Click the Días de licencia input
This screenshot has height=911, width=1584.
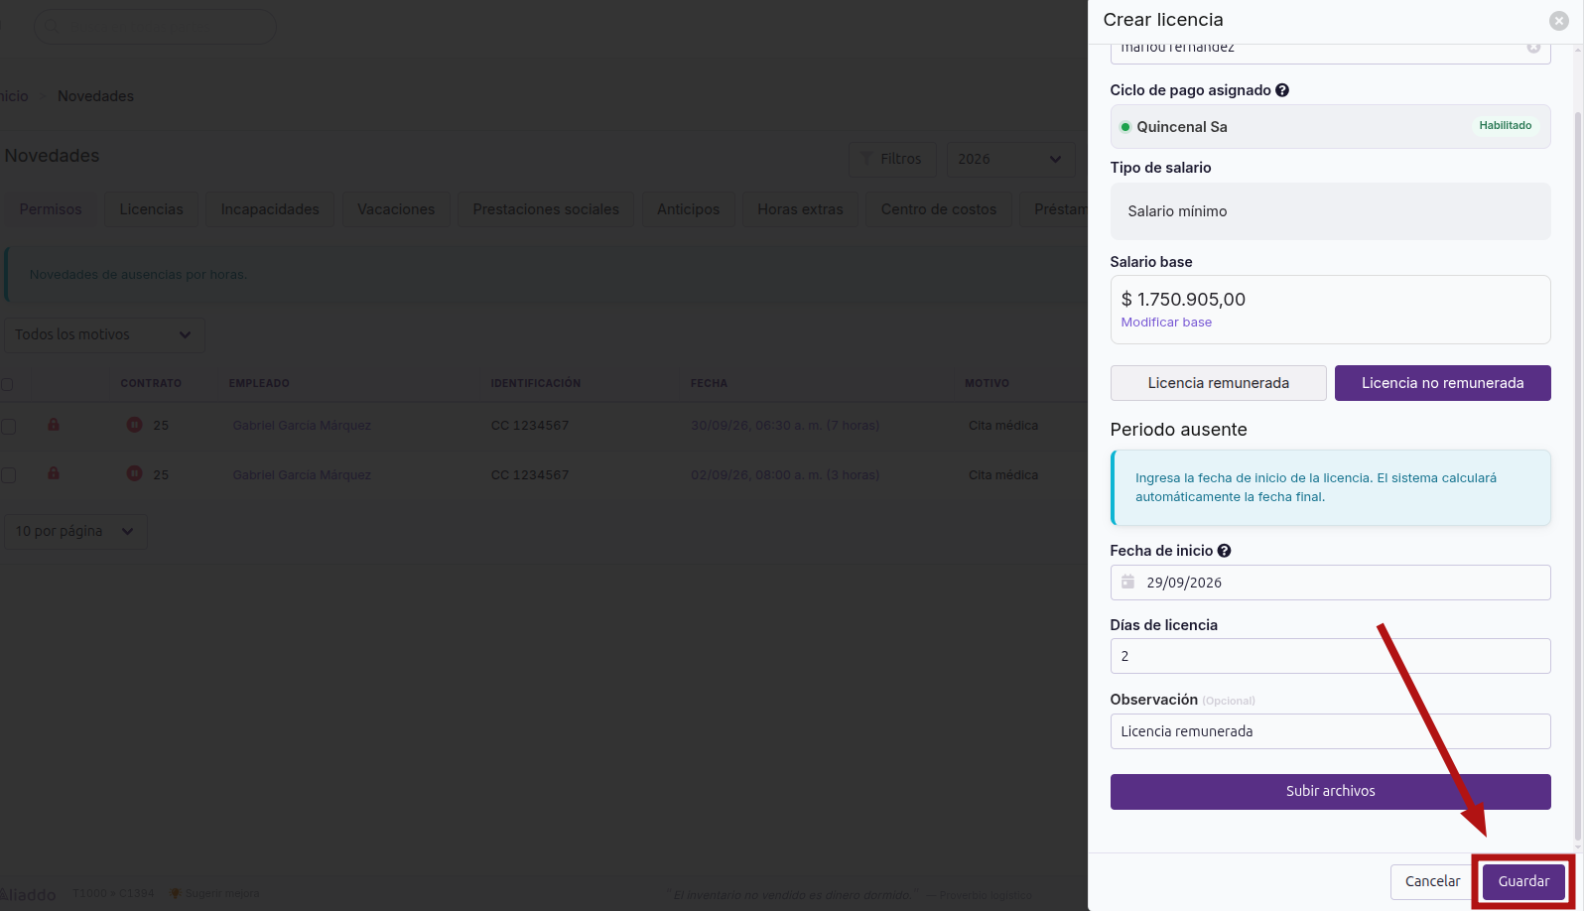click(x=1330, y=656)
